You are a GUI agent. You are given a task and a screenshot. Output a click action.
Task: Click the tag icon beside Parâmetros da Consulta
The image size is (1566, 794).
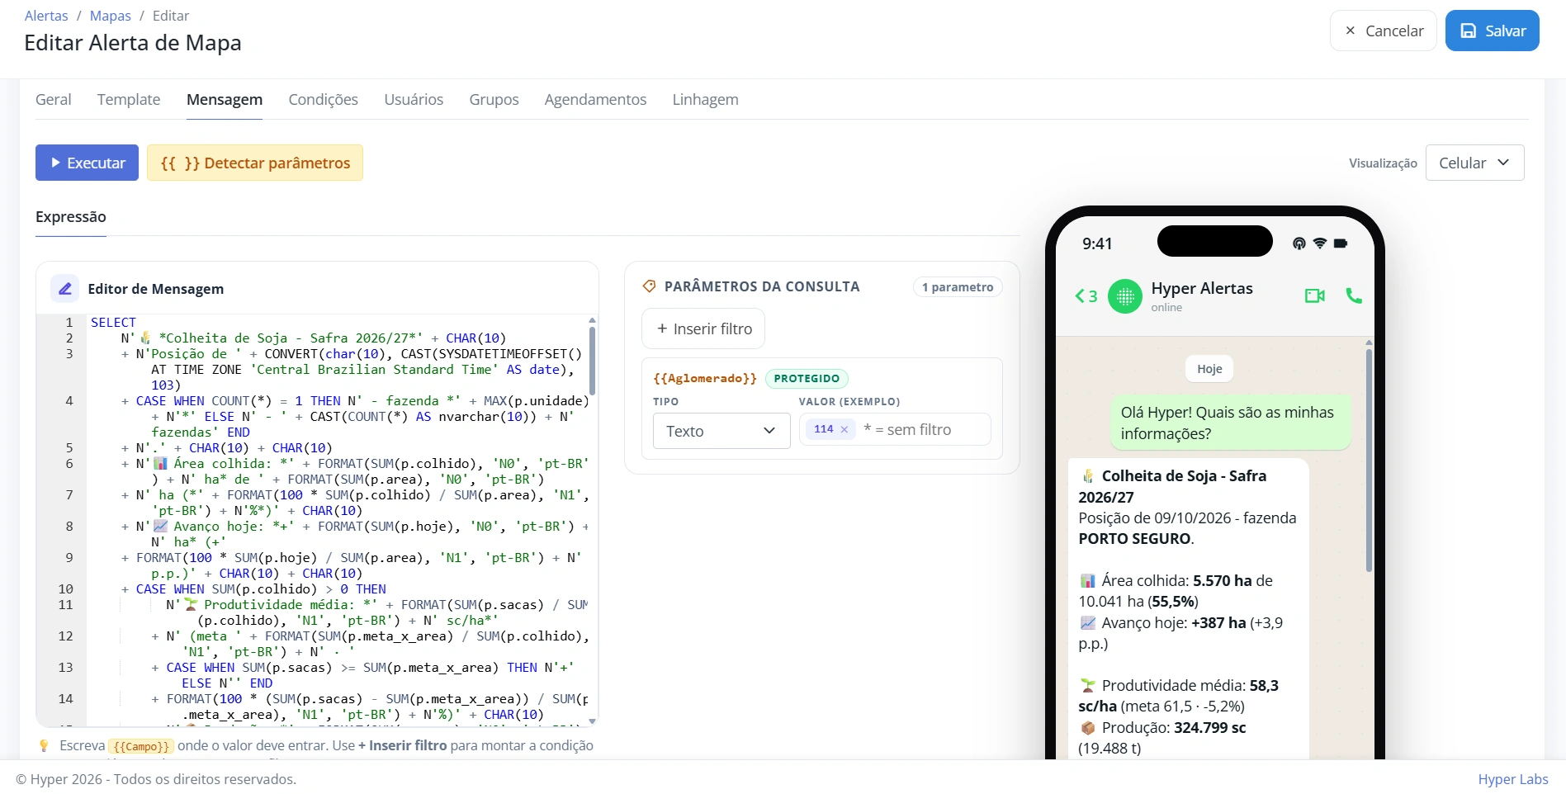click(649, 286)
